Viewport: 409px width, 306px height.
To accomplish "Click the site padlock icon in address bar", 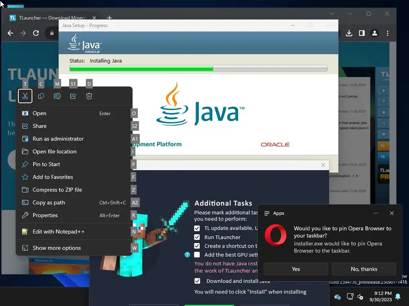I will [52, 33].
